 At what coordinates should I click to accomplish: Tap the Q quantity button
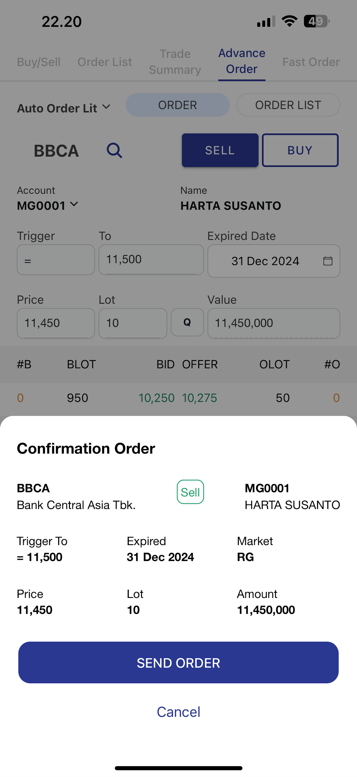(x=187, y=322)
